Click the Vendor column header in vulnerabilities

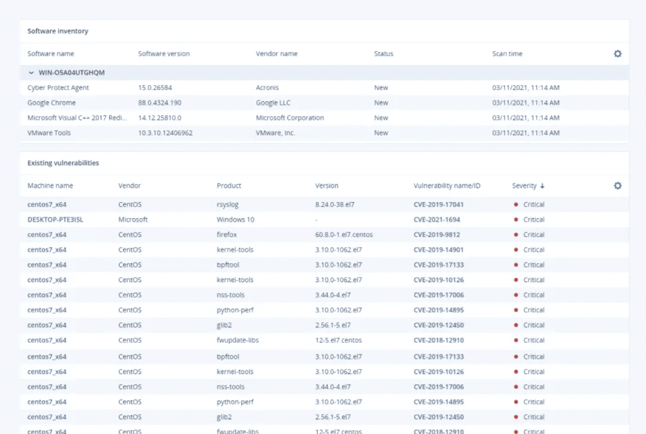(129, 186)
